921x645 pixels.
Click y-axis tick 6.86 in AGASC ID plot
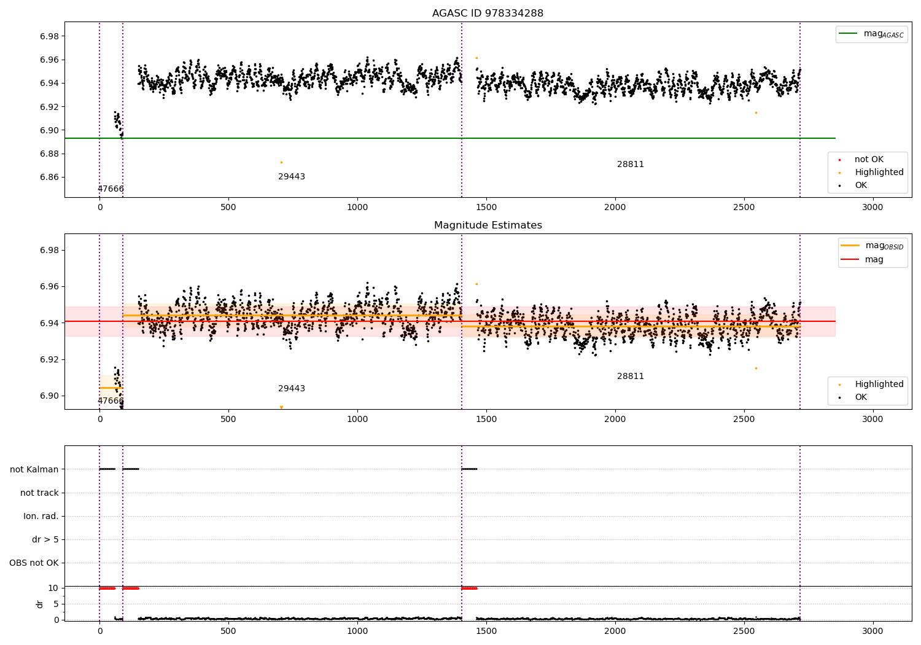[49, 178]
